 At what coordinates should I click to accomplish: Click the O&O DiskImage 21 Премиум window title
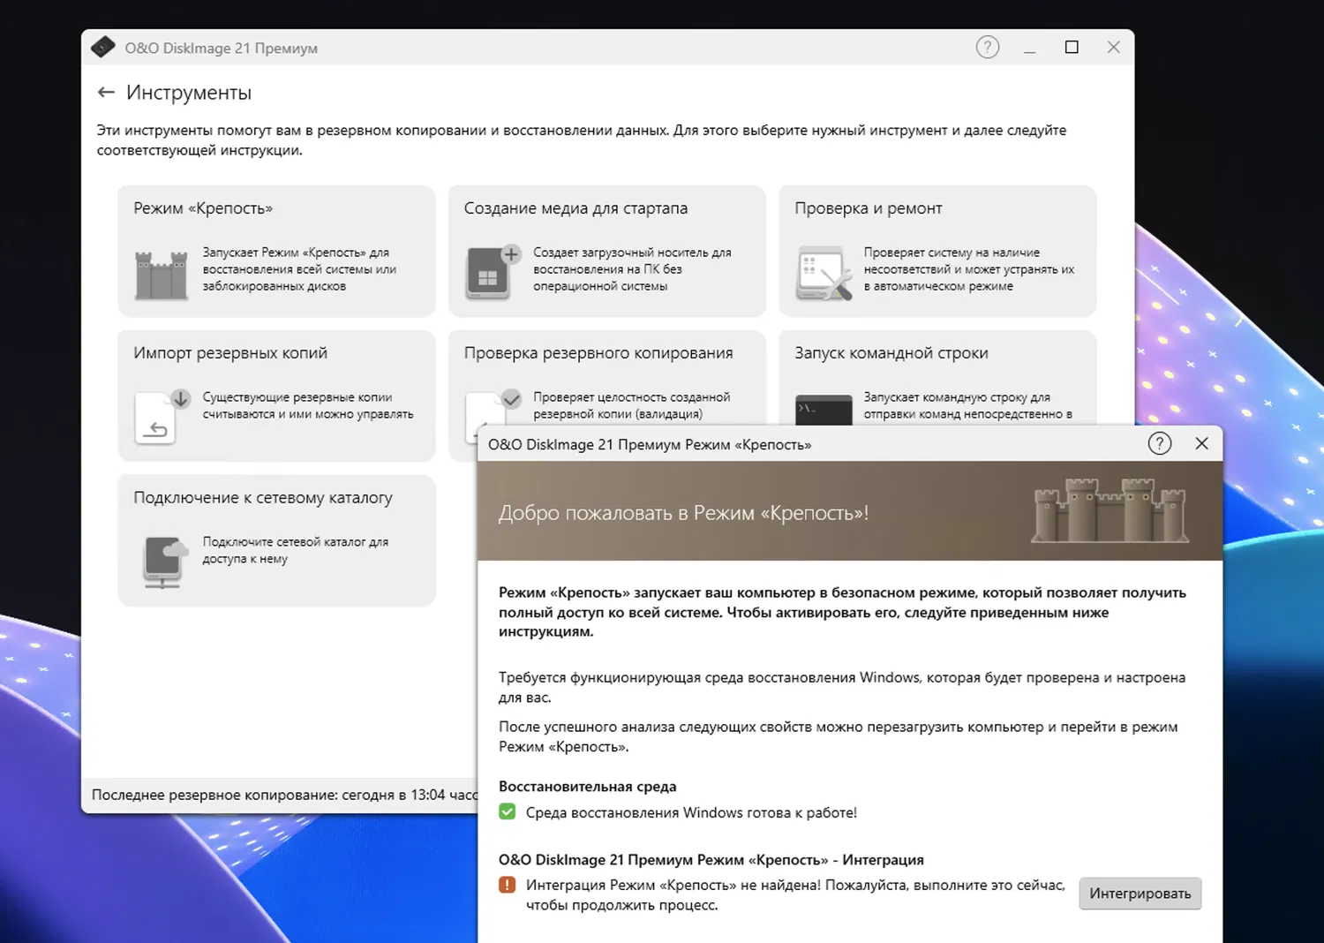(x=222, y=48)
